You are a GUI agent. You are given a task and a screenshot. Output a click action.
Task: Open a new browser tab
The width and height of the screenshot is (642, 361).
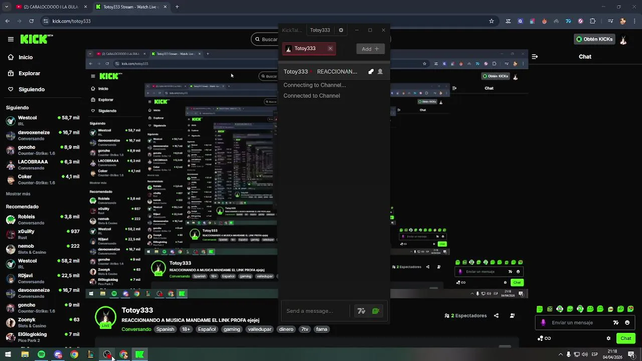(177, 7)
